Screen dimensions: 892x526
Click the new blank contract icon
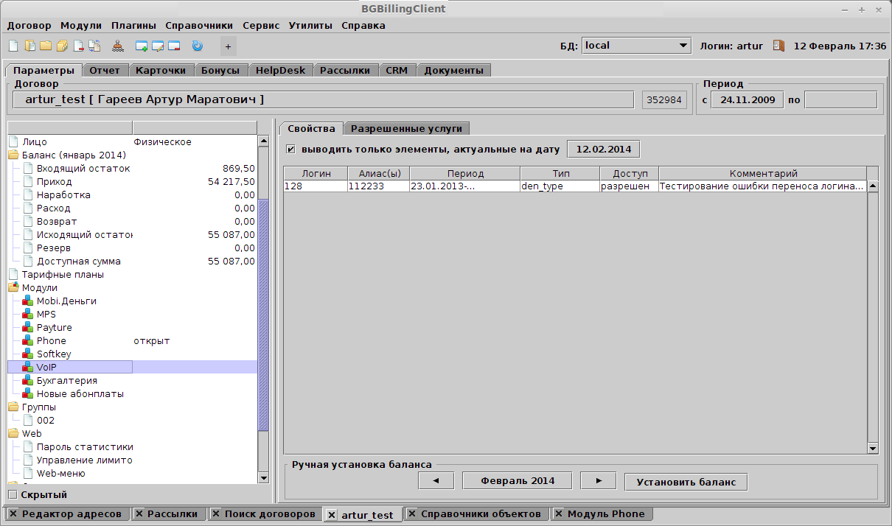pyautogui.click(x=13, y=46)
